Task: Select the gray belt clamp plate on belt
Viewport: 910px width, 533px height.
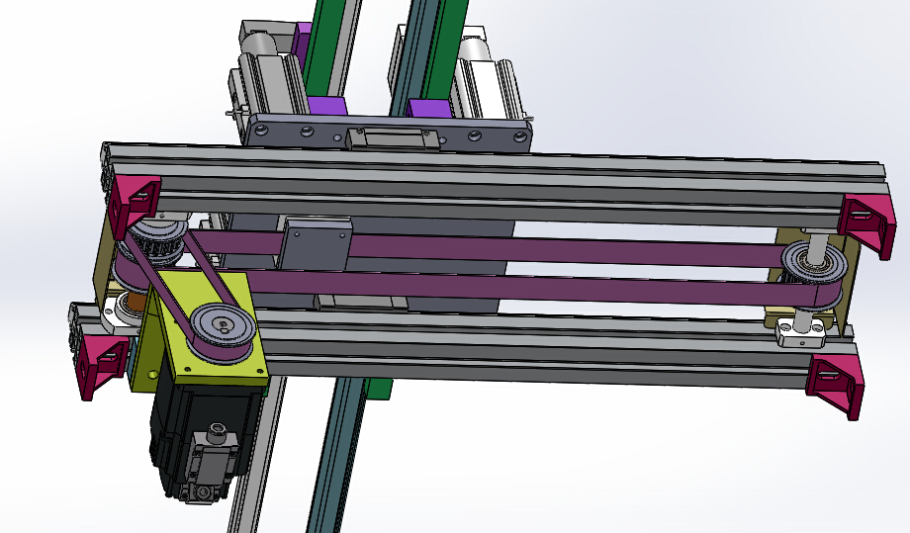Action: [x=314, y=243]
